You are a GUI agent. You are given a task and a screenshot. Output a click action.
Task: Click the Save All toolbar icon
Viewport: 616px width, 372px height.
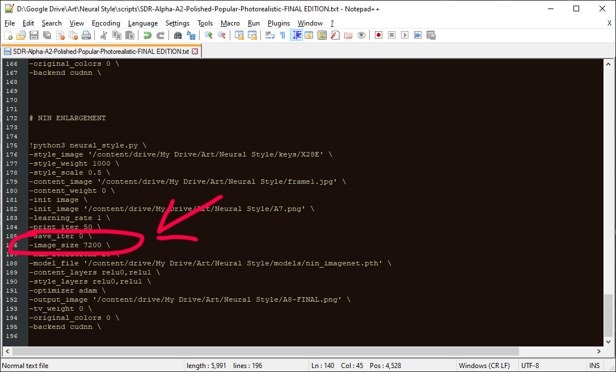click(47, 35)
